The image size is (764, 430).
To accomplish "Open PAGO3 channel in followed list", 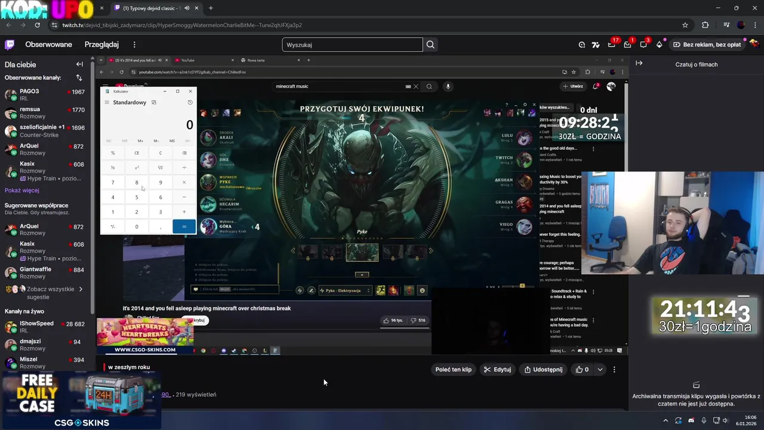I will click(45, 95).
